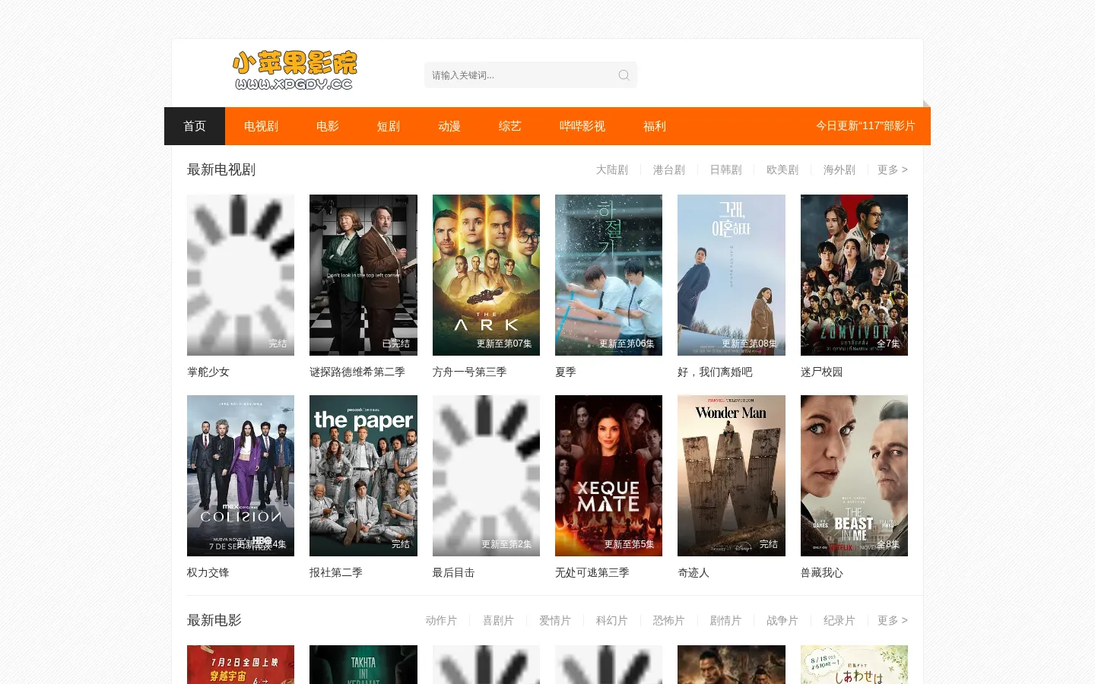Open the 好，我们离婚吧 poster

pos(732,275)
